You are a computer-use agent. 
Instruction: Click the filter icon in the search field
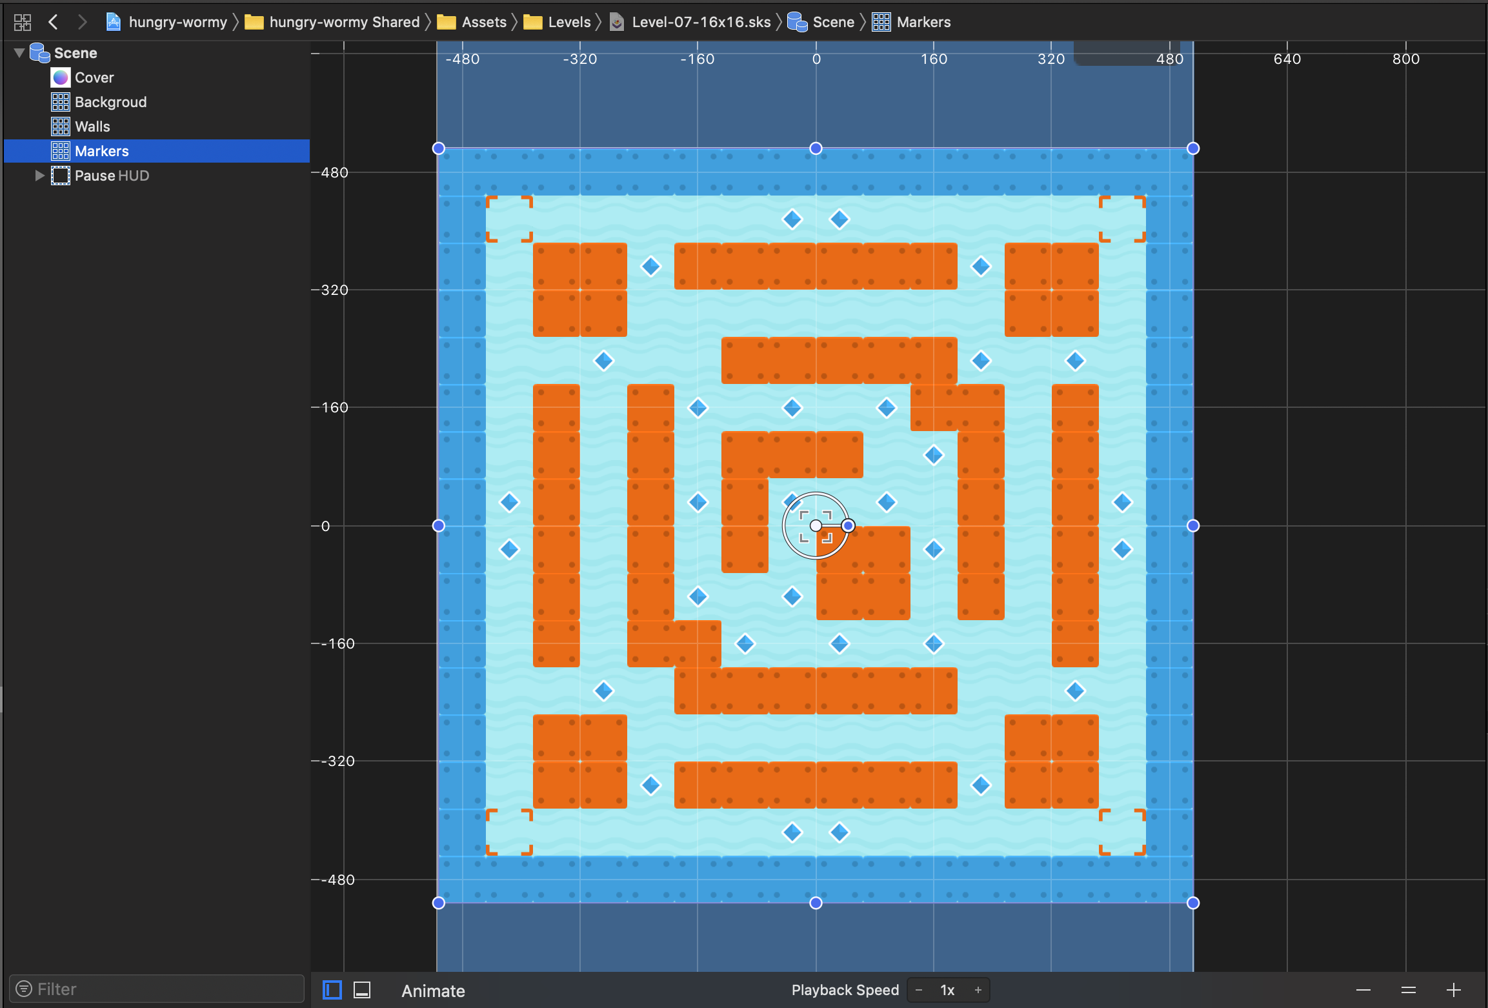[24, 989]
